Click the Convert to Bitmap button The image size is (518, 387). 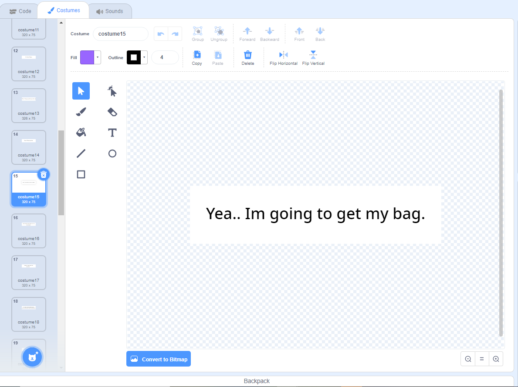[158, 359]
